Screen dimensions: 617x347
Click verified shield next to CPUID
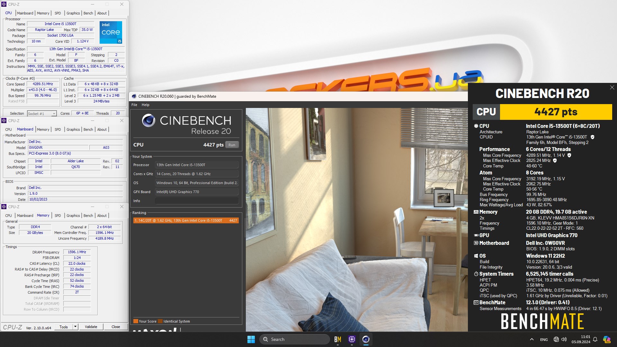(x=592, y=137)
